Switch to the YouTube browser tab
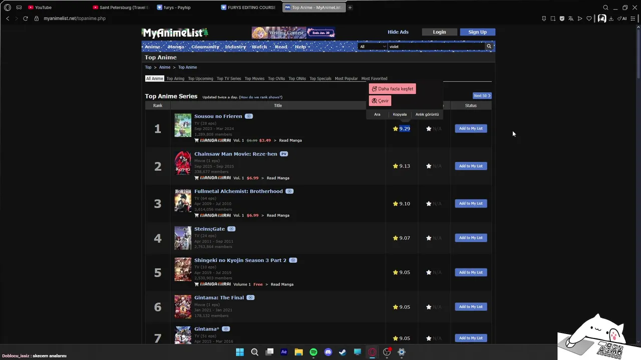This screenshot has height=360, width=641. click(x=58, y=7)
